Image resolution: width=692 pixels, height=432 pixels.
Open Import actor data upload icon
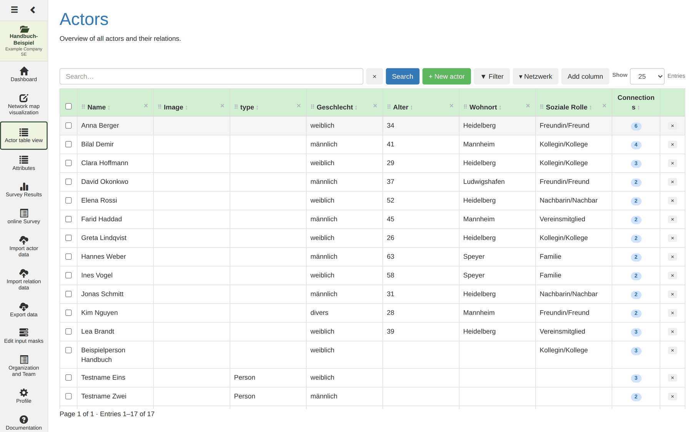pos(24,240)
